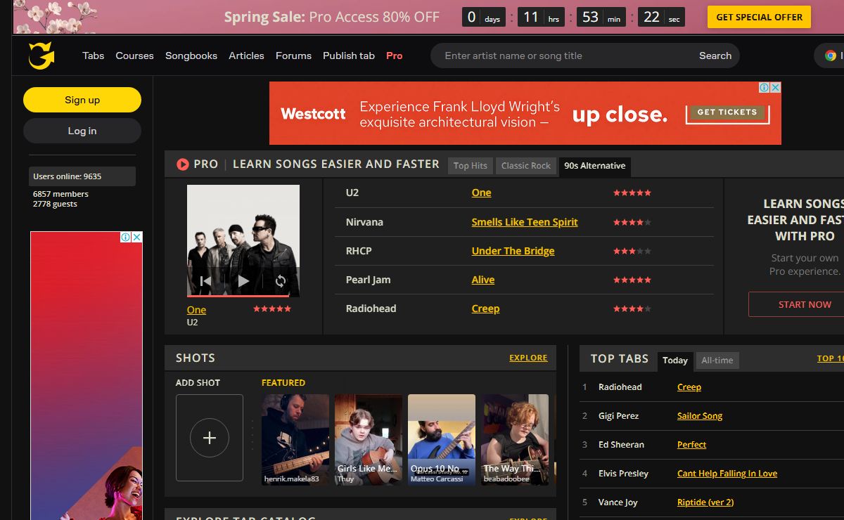This screenshot has width=844, height=520.
Task: Click the artist or song search field
Action: coord(563,56)
